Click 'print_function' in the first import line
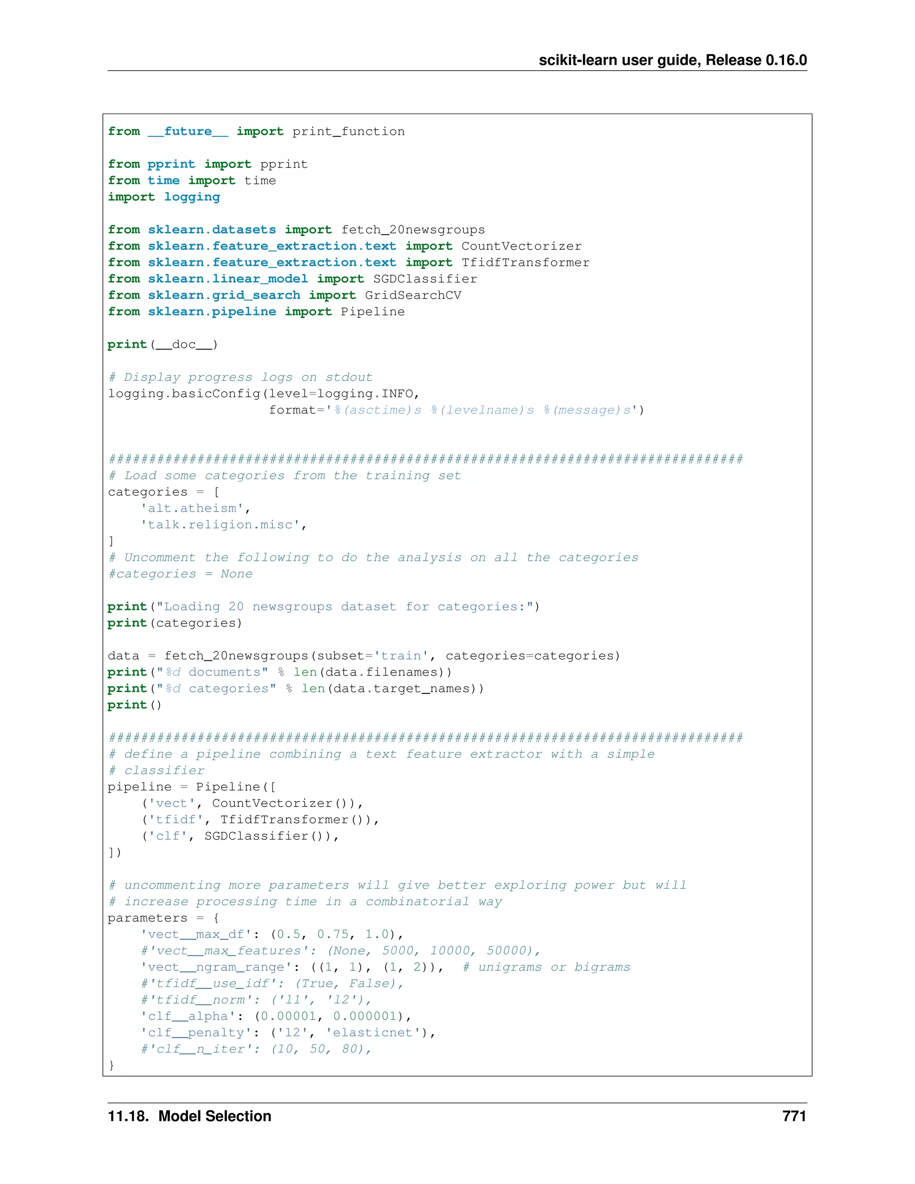This screenshot has width=915, height=1184. click(348, 132)
